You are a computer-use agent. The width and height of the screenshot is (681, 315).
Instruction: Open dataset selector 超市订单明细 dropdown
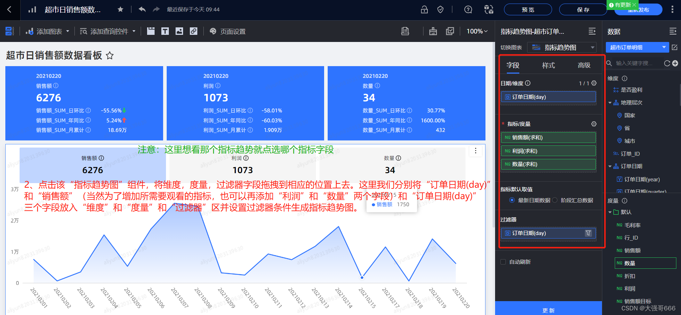pyautogui.click(x=637, y=47)
